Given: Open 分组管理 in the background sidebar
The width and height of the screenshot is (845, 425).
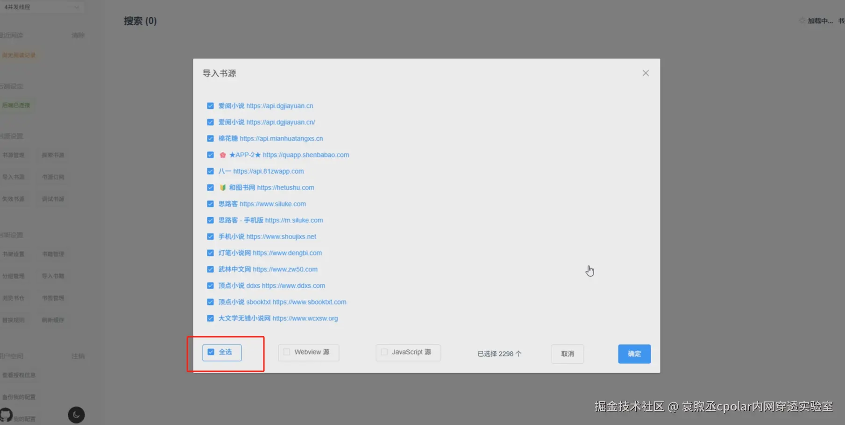Looking at the screenshot, I should click(x=13, y=276).
